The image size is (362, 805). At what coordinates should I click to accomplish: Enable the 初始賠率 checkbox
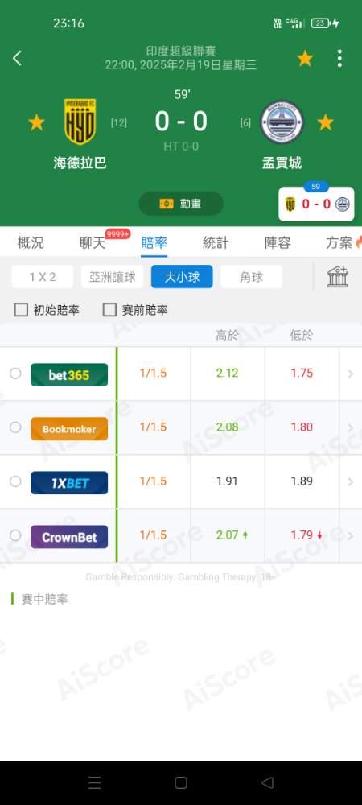coord(21,310)
